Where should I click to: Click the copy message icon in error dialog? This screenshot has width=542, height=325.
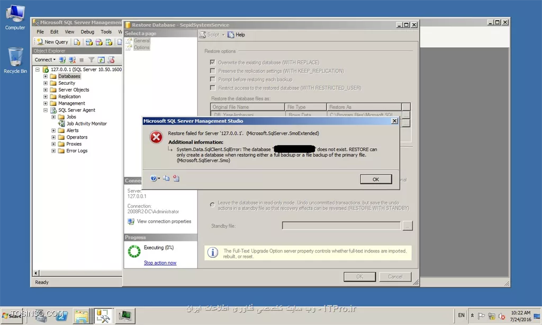(x=166, y=178)
